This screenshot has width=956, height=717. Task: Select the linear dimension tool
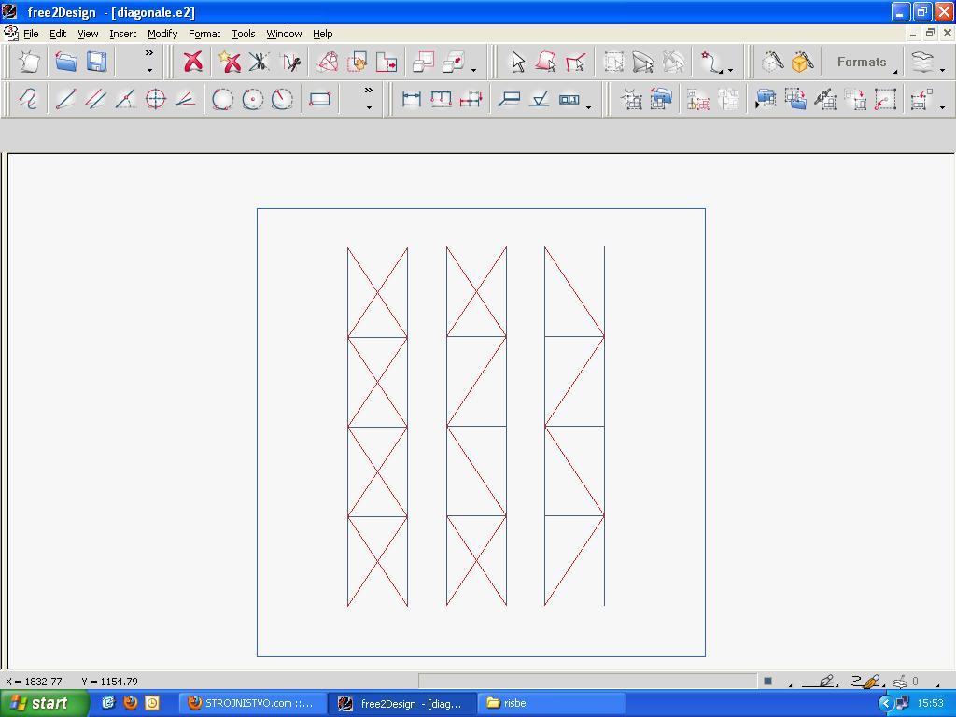tap(412, 99)
